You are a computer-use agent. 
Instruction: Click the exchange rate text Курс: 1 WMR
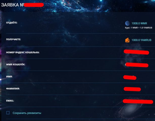pyautogui.click(x=139, y=28)
